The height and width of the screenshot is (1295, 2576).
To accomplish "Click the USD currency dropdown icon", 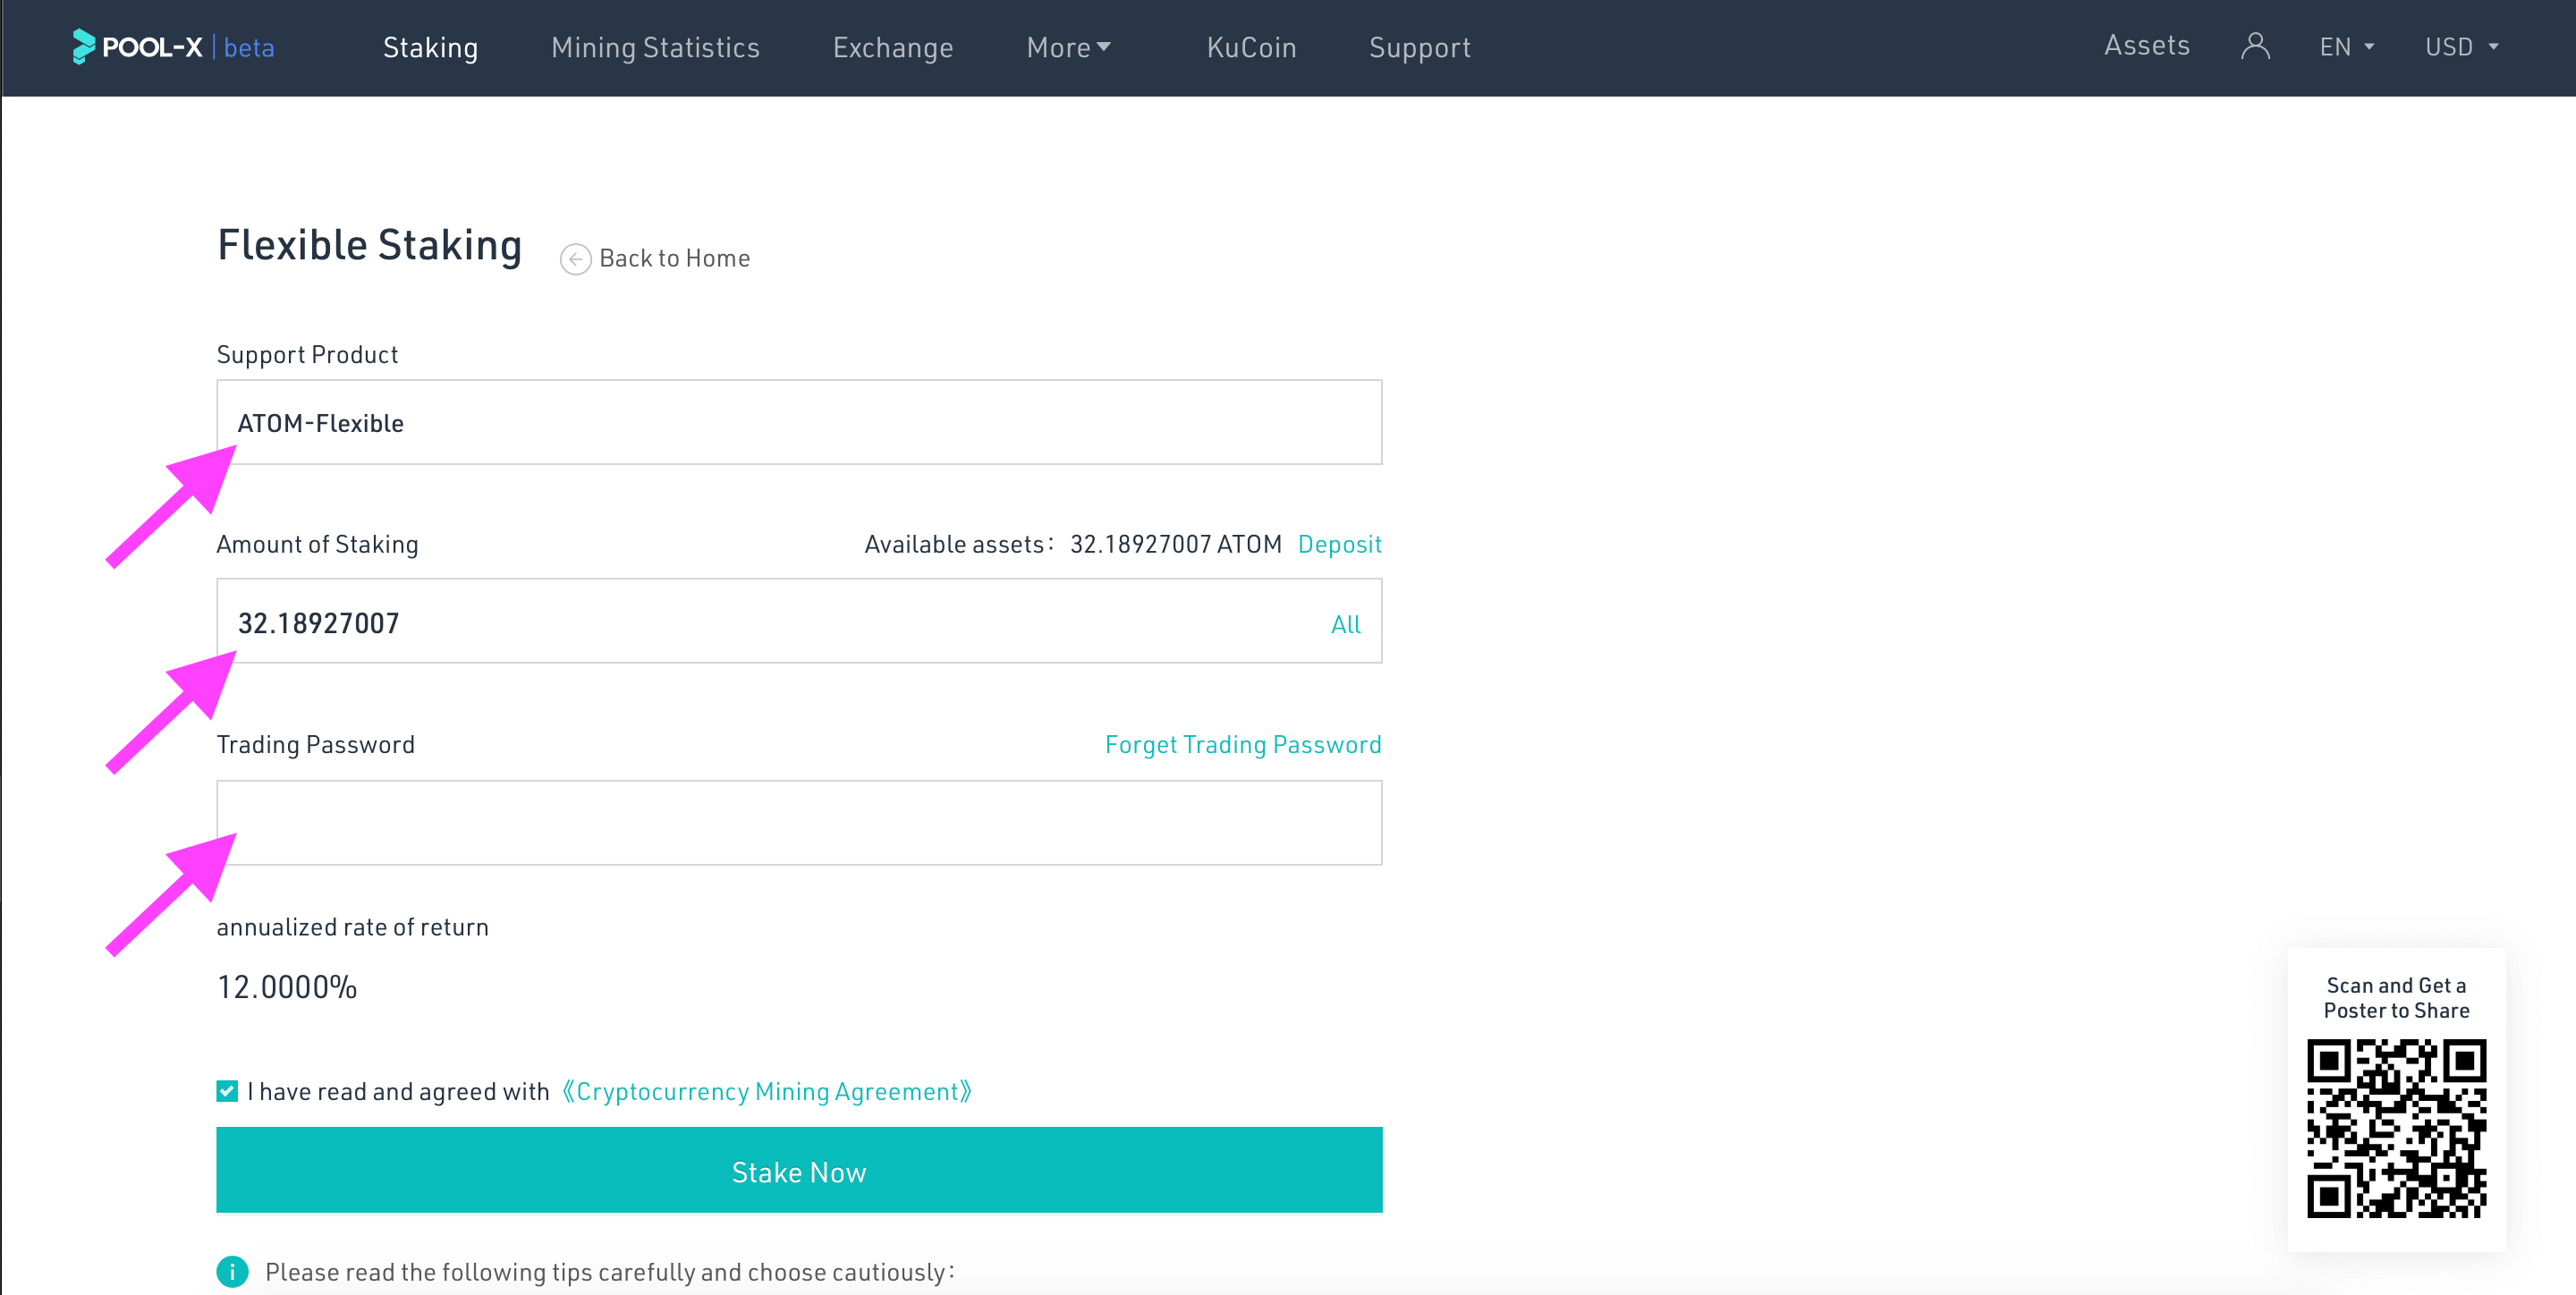I will tap(2494, 47).
